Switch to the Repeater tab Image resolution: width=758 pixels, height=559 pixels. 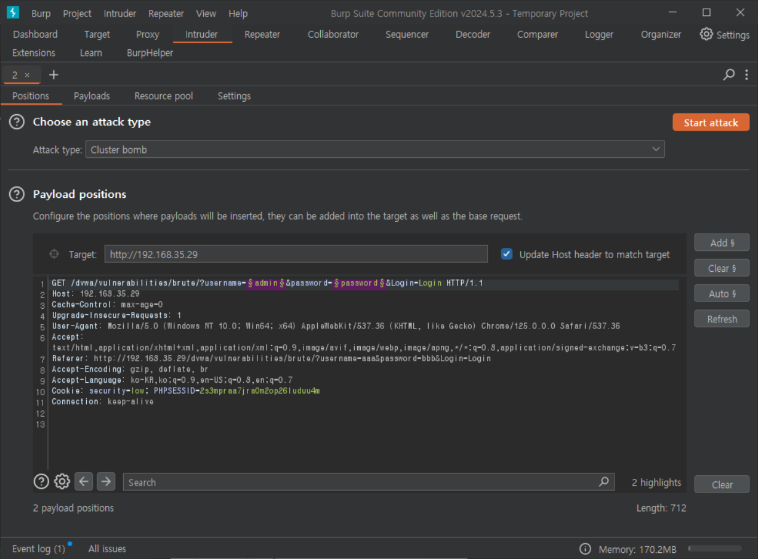tap(262, 35)
